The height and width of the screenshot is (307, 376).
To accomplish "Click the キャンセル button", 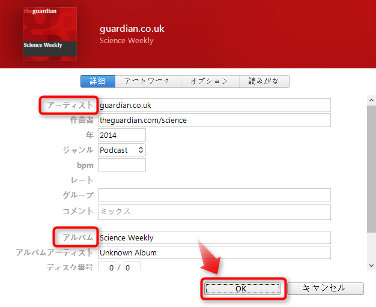I will pos(326,288).
